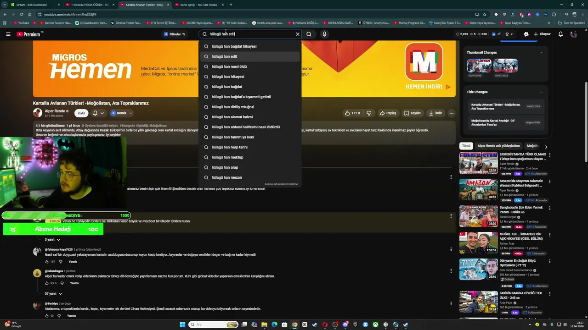588x330 pixels.
Task: Choose suggestion 'hülagü han harp tarihi'
Action: 250,147
